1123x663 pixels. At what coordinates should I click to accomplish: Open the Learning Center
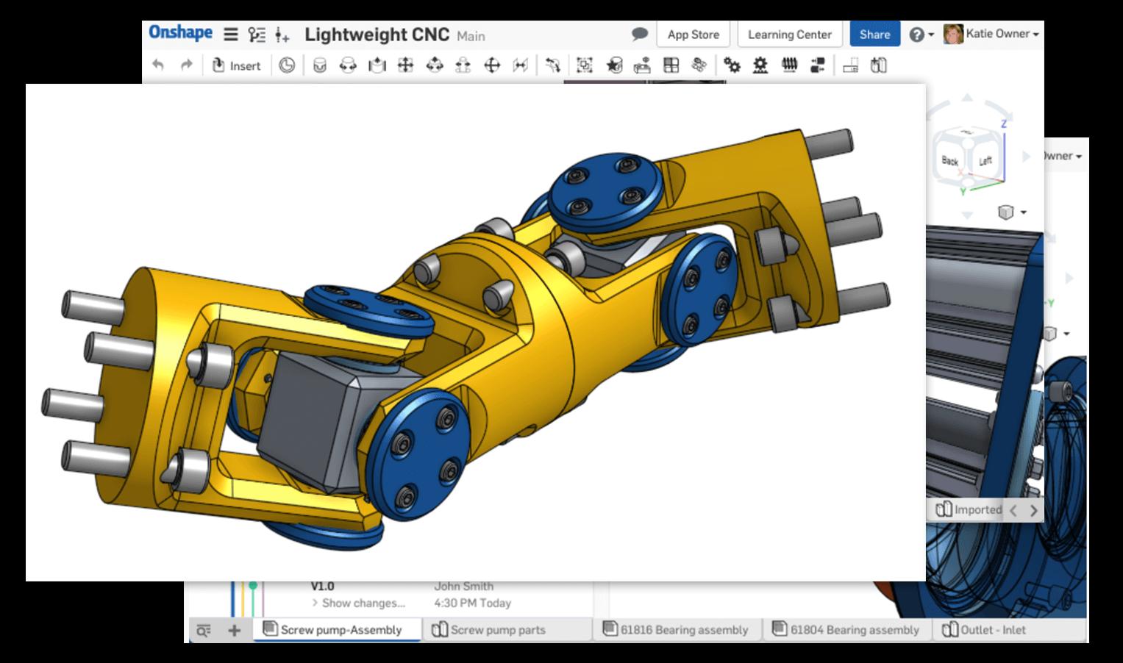tap(789, 34)
